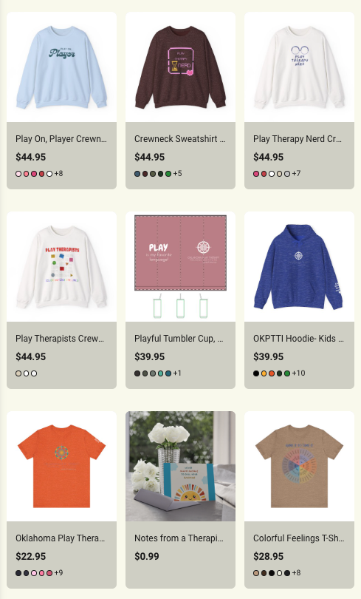Expand the +10 additional colors on OKPTTI Hoodie
Viewport: 361px width, 599px height.
298,373
